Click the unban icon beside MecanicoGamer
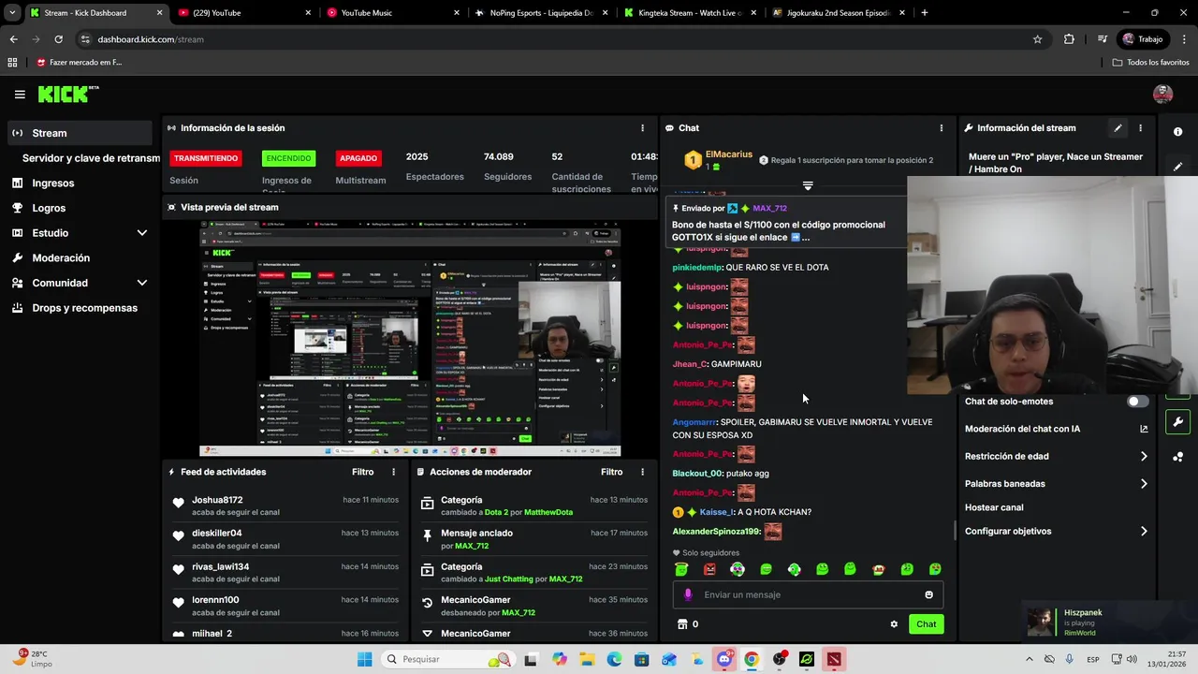Viewport: 1198px width, 674px height. click(x=428, y=603)
